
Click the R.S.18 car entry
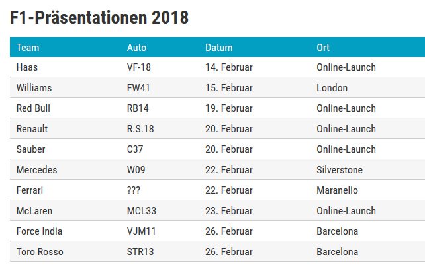140,129
